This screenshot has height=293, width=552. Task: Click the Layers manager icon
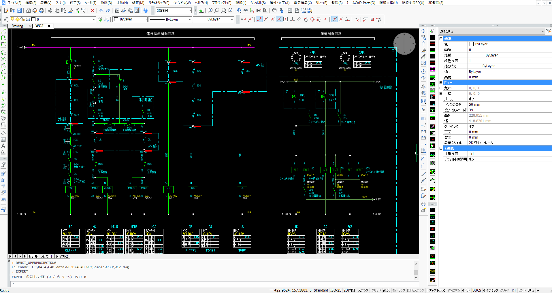[6, 19]
